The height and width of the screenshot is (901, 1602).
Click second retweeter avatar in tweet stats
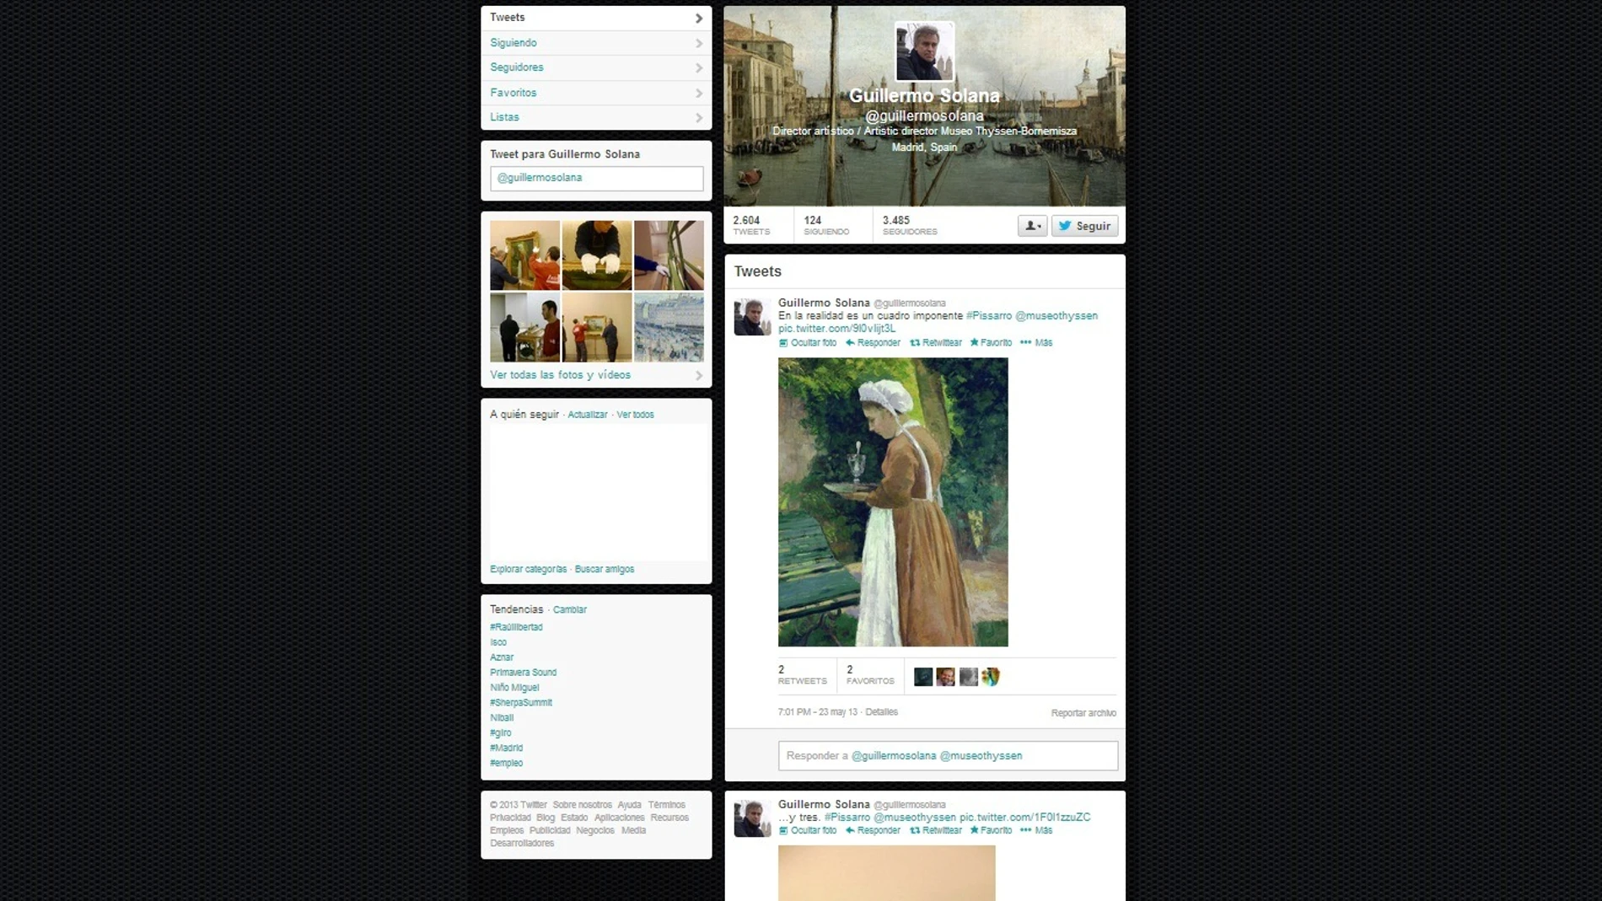[x=946, y=677]
